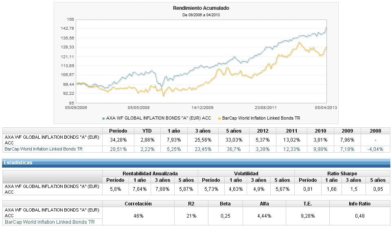
Task: Select the Estadísticas section header
Action: pyautogui.click(x=18, y=163)
